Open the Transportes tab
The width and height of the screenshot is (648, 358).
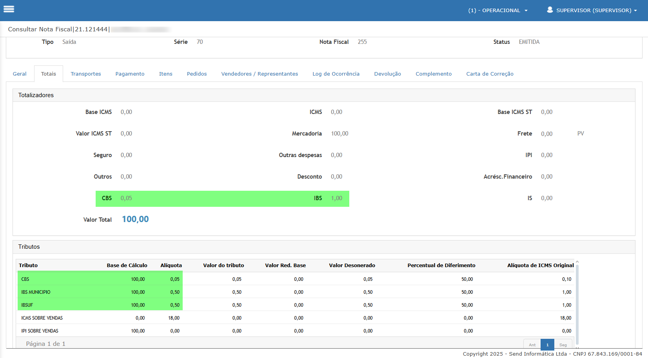pyautogui.click(x=86, y=74)
